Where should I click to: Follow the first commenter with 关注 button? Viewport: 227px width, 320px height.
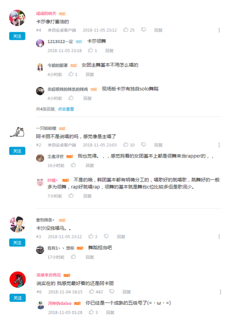click(x=17, y=36)
